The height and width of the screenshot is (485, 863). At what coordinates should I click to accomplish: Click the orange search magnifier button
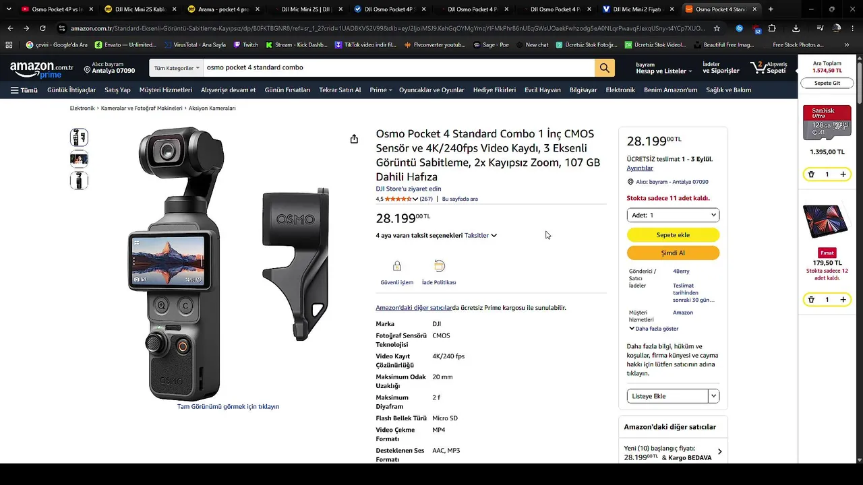pyautogui.click(x=604, y=68)
